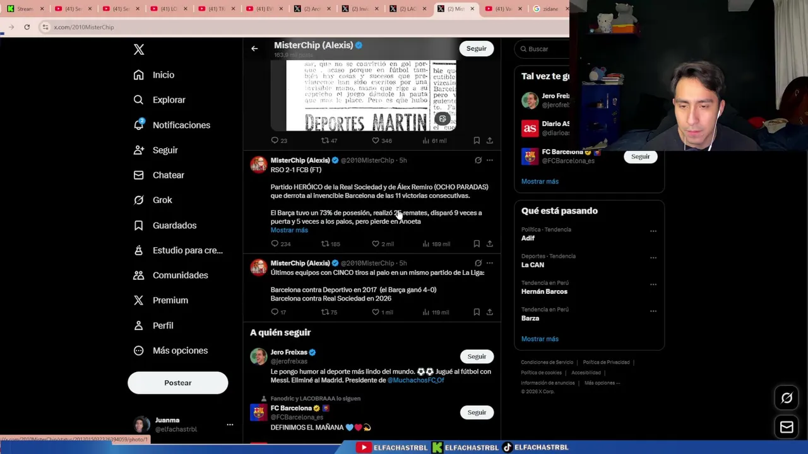
Task: Open Política de Privacidad link
Action: [x=606, y=363]
